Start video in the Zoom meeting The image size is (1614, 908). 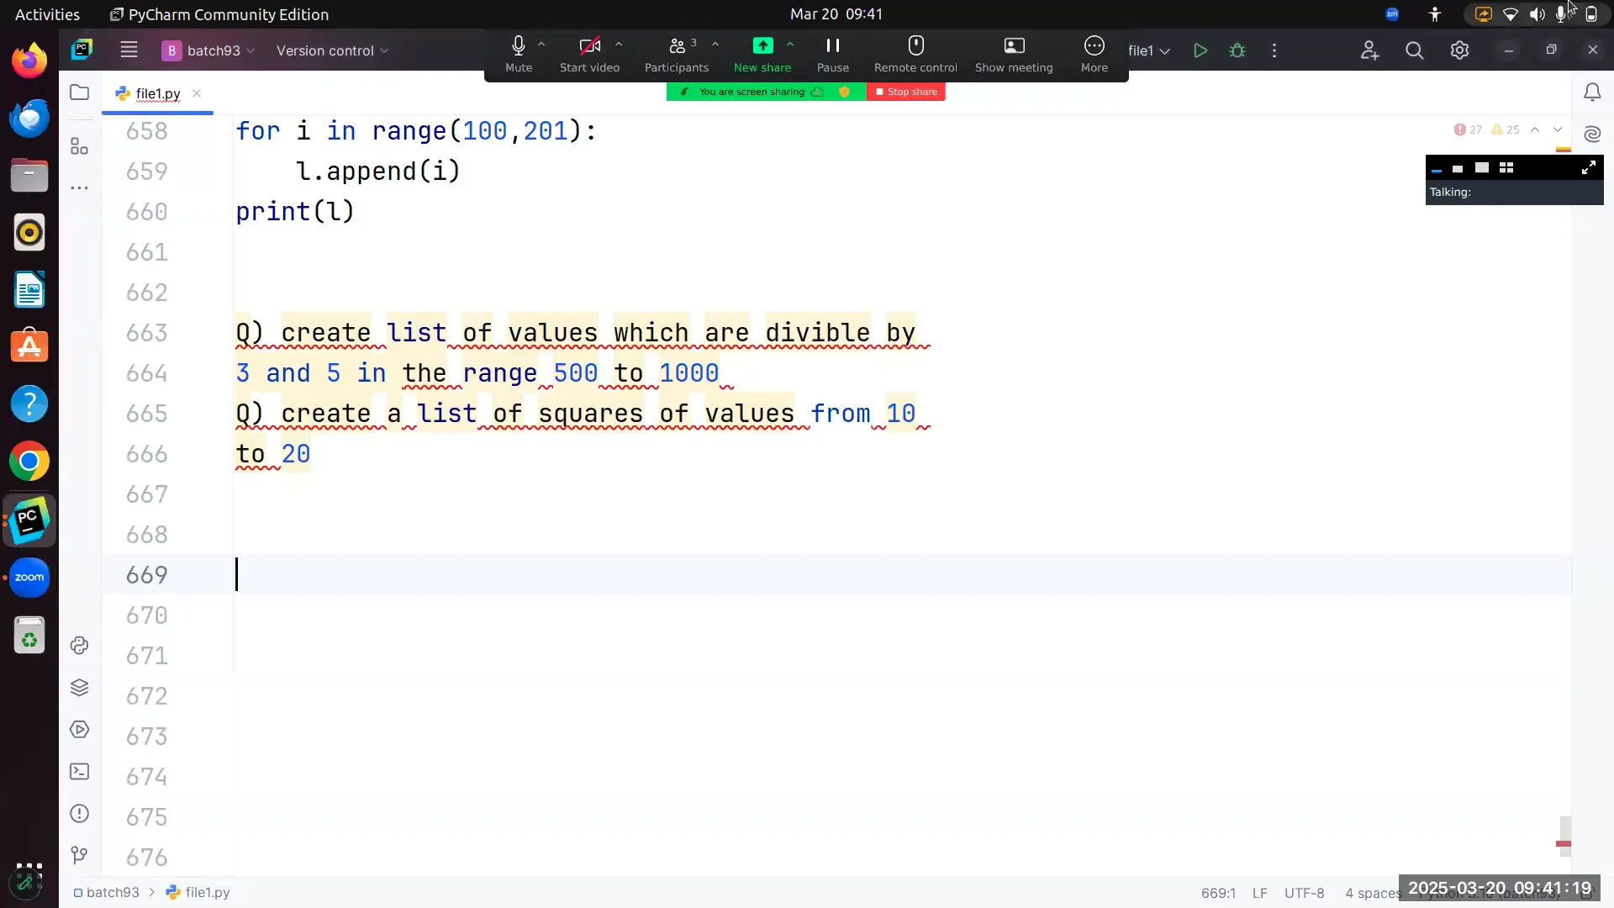point(588,50)
